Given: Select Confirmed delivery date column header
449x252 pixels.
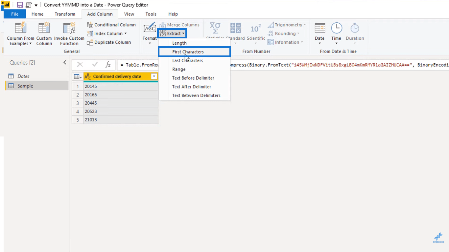Looking at the screenshot, I should click(117, 76).
